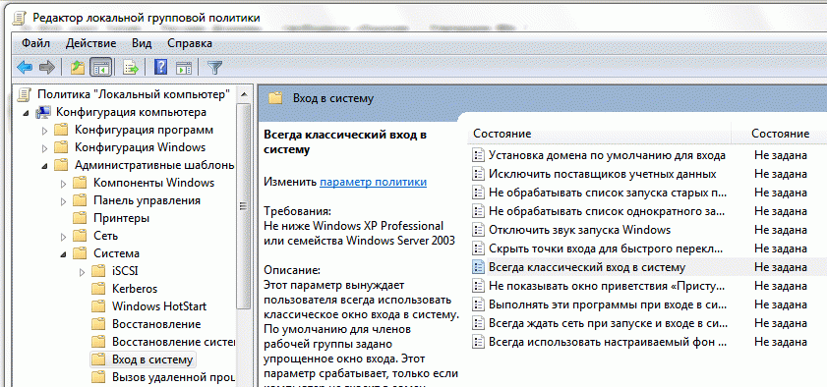Open the Файл menu
The width and height of the screenshot is (827, 387).
click(35, 43)
